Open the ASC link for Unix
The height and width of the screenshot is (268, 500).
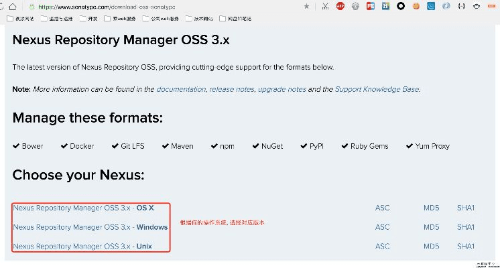click(382, 246)
